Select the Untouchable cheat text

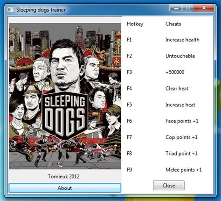(x=180, y=56)
